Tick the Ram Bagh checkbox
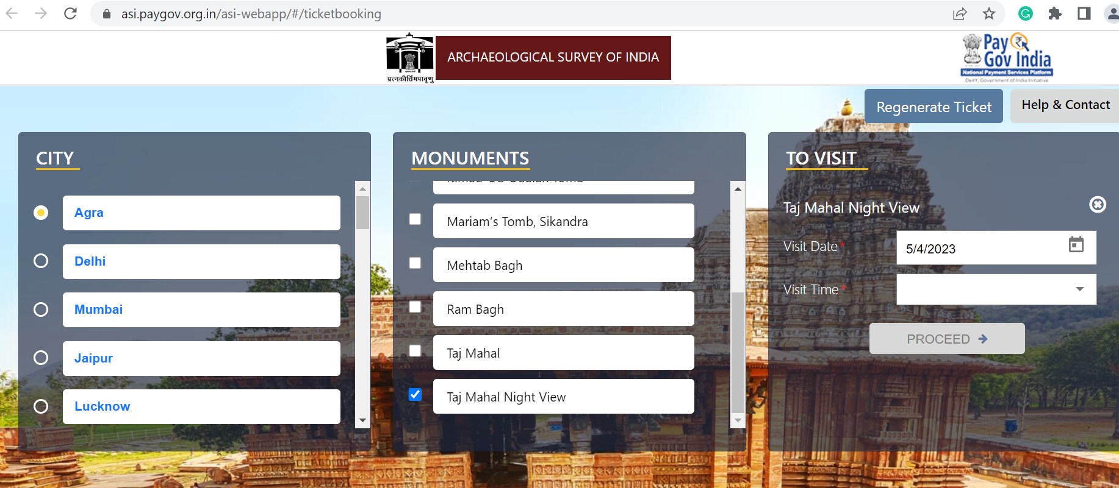1119x488 pixels. [x=415, y=306]
